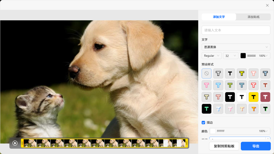Select the red outlined T preset
Viewport: 274px width, 154px height.
253,85
